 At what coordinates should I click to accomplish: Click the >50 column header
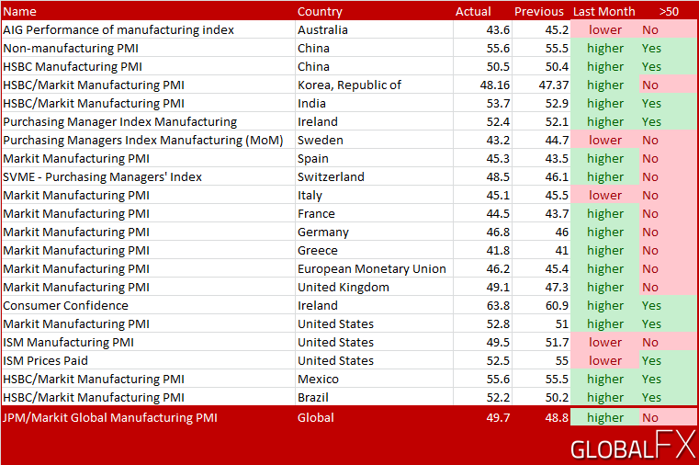(669, 12)
